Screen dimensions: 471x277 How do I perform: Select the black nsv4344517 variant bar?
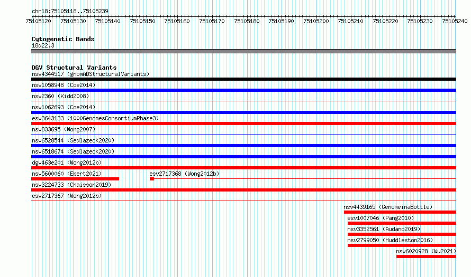pos(243,79)
